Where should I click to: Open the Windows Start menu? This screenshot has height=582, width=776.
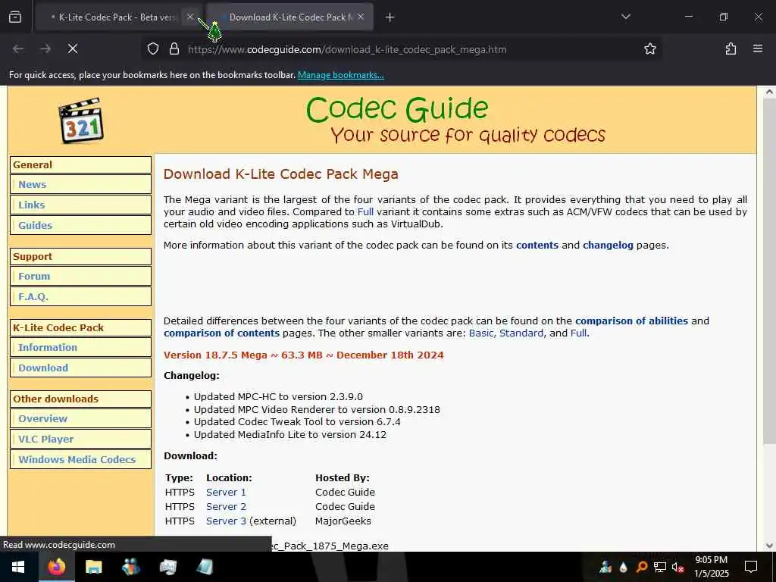point(19,567)
